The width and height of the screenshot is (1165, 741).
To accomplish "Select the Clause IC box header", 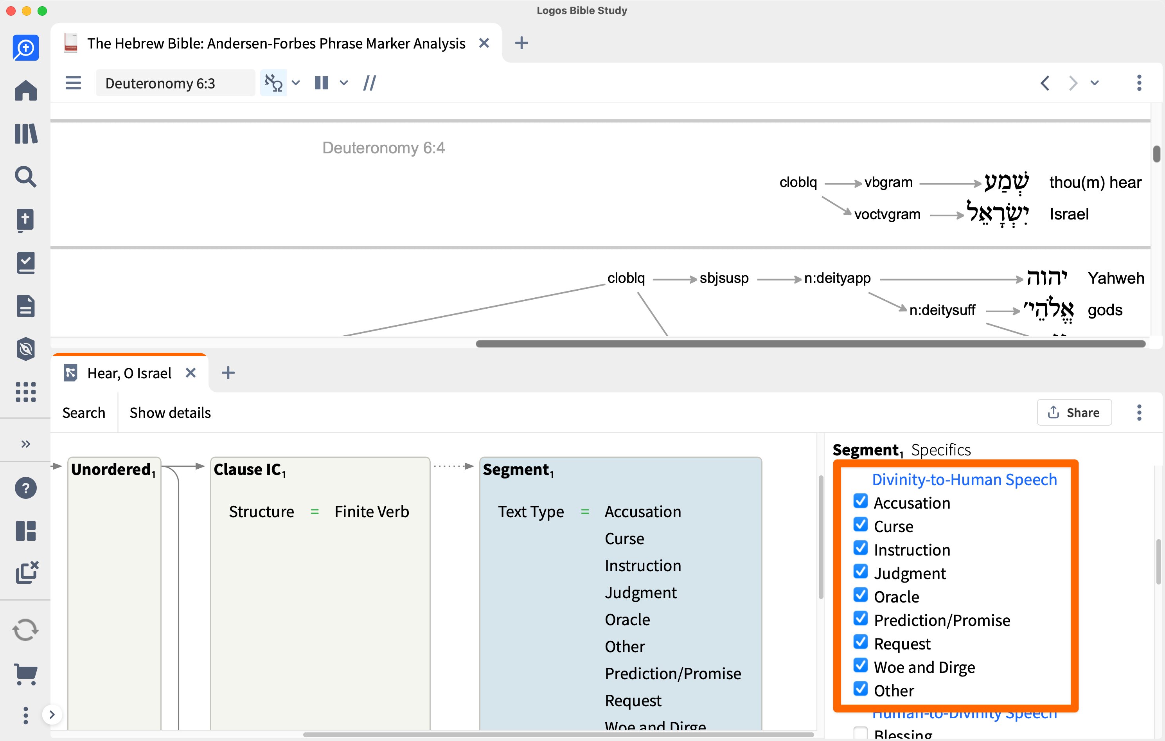I will 250,469.
